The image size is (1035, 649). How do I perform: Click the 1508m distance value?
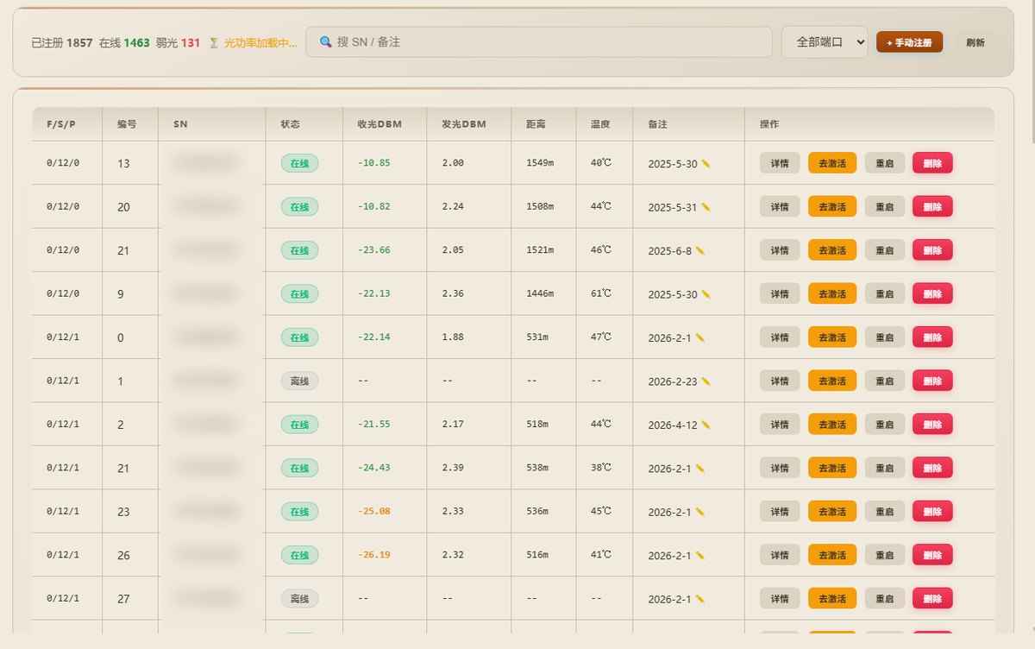tap(539, 207)
